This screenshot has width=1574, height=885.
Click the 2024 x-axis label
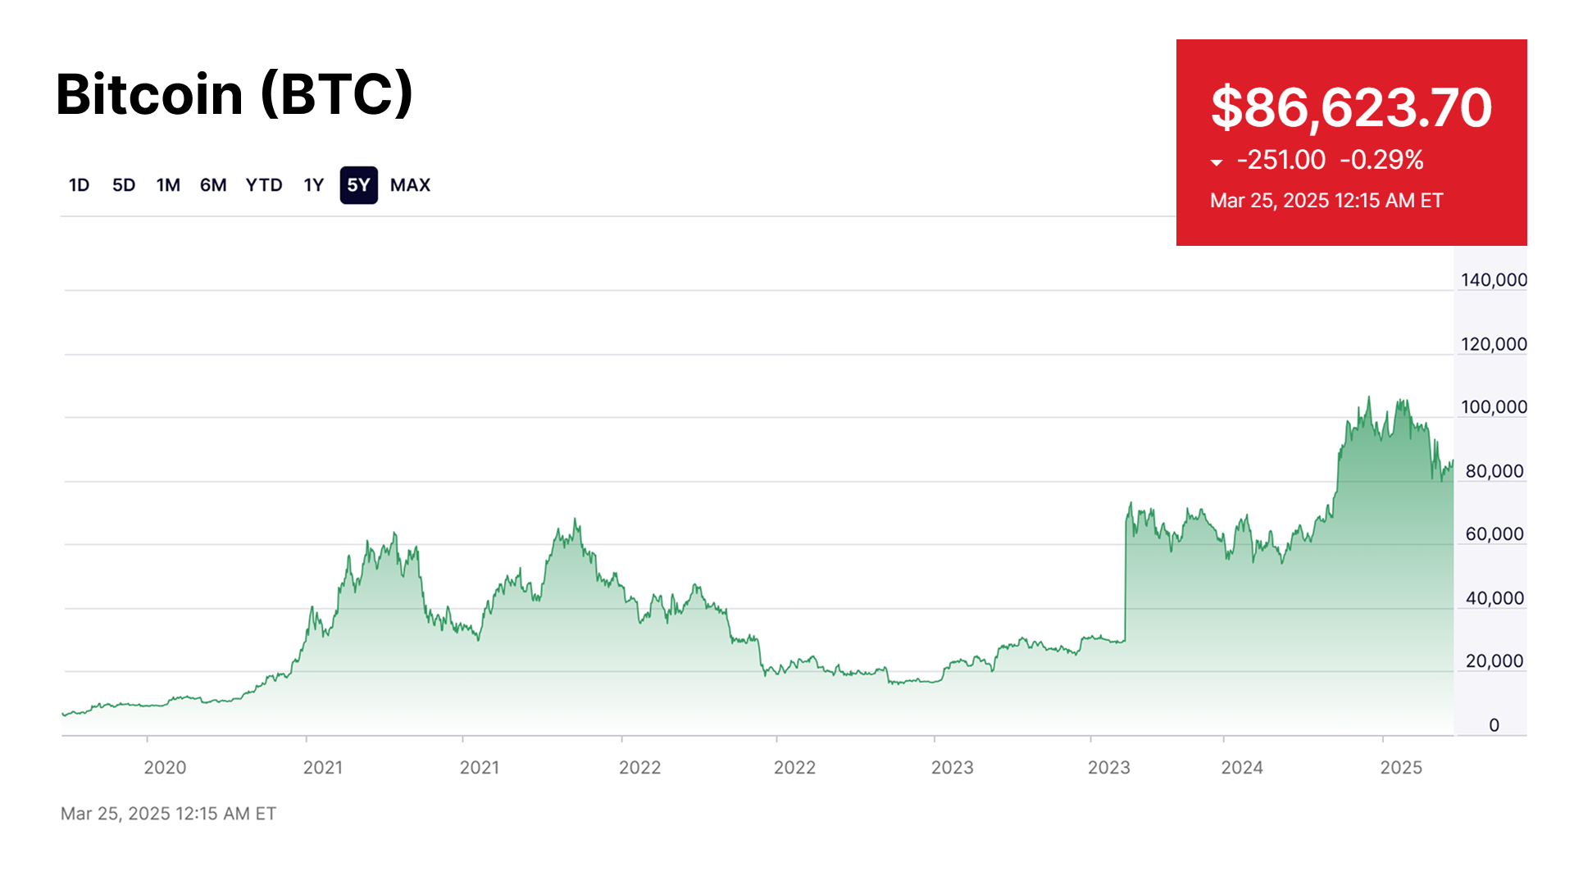(x=1242, y=768)
